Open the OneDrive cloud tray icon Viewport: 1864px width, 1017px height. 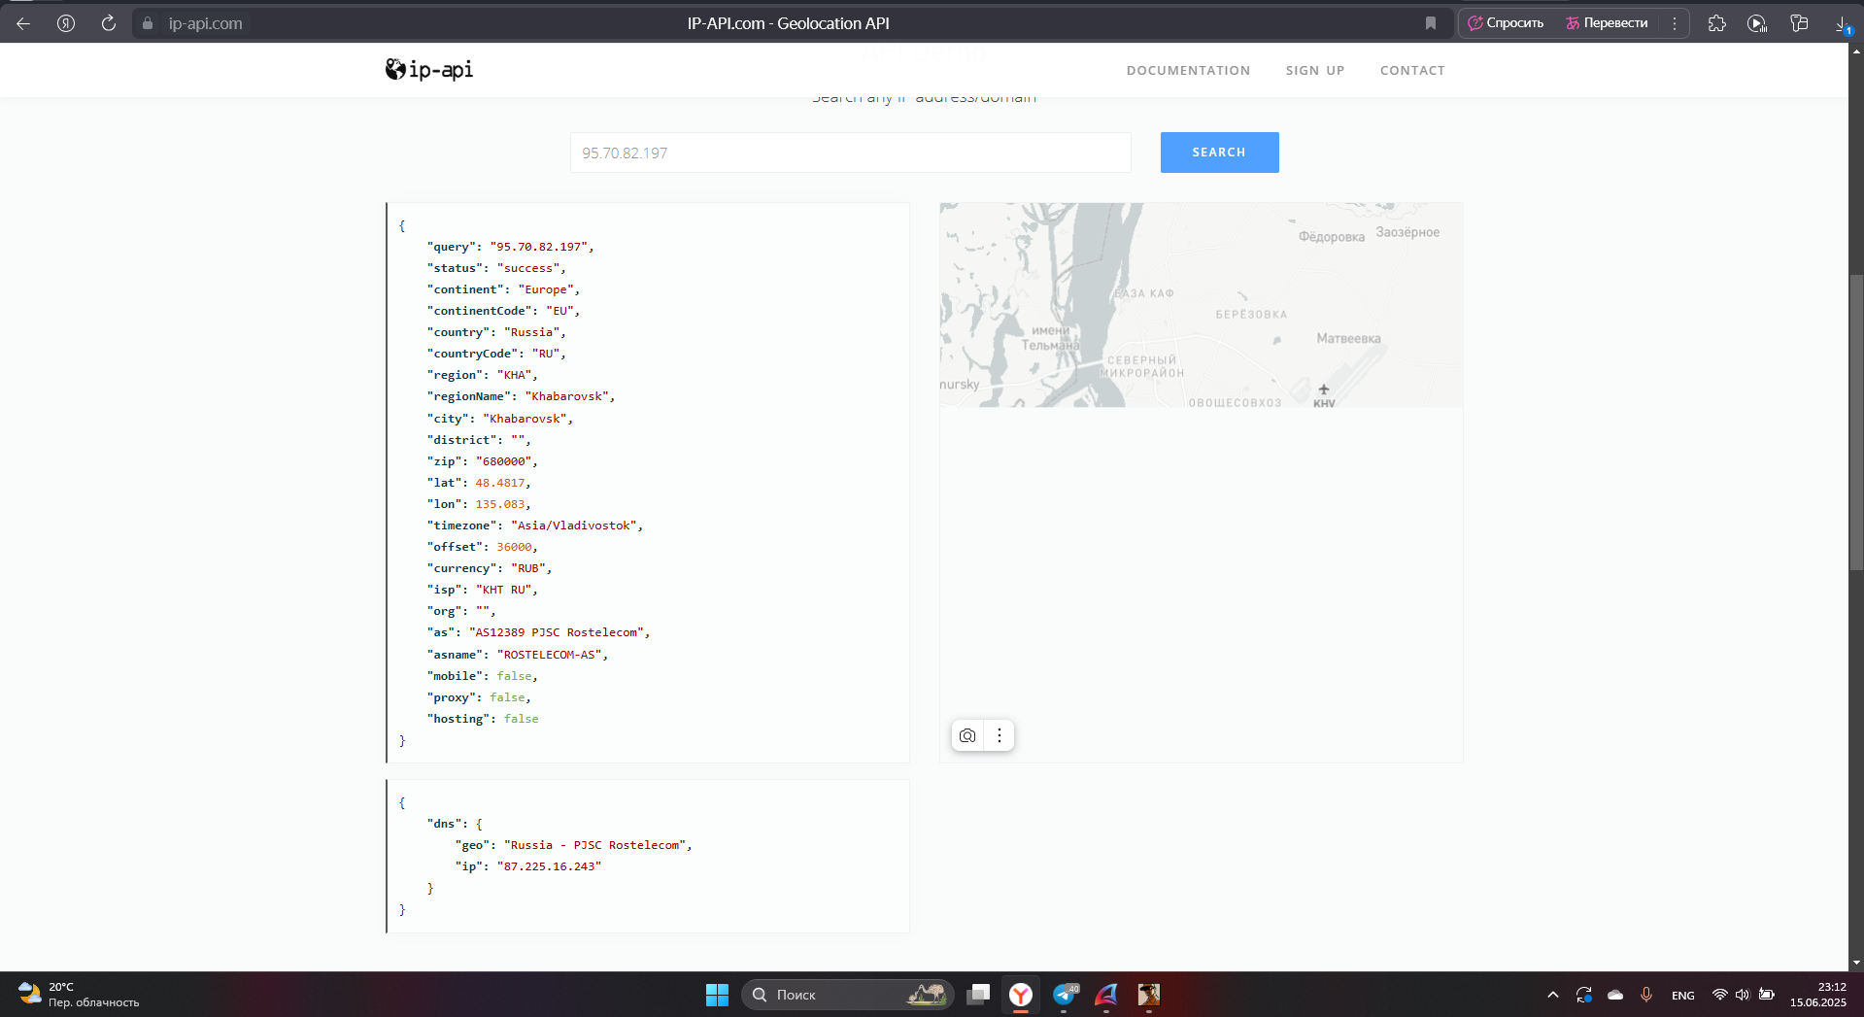coord(1615,995)
